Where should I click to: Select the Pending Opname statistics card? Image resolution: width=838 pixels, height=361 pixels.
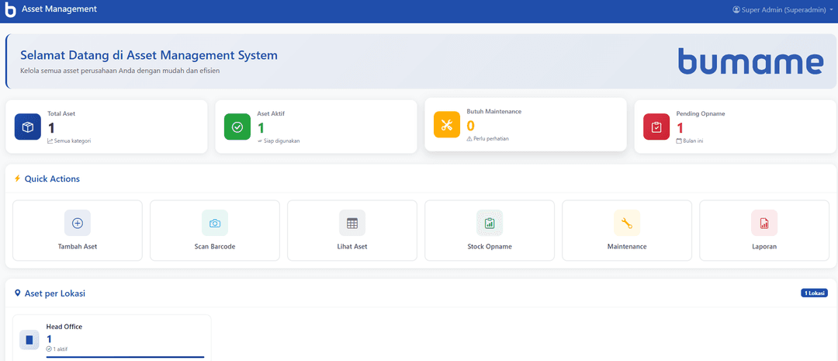pyautogui.click(x=735, y=127)
